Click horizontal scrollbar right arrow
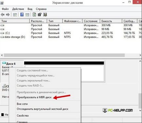This screenshot has width=142, height=123. click(x=140, y=55)
